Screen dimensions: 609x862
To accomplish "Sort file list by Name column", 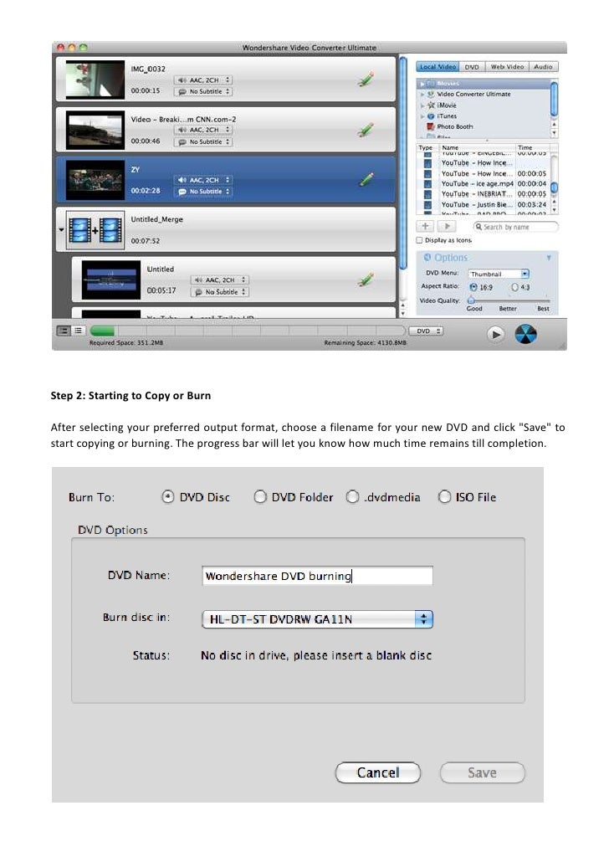I will pos(477,147).
